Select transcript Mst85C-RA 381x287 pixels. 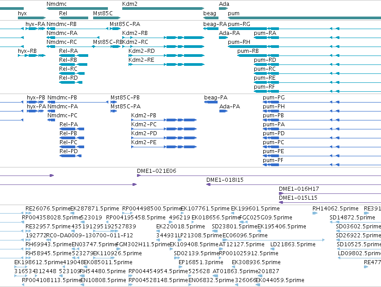point(115,29)
